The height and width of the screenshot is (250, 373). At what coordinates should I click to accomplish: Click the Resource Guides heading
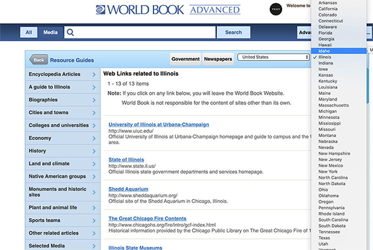click(72, 60)
